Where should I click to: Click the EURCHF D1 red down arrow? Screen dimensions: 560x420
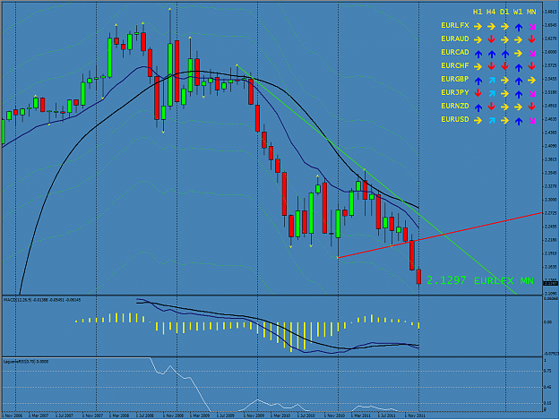click(x=505, y=66)
